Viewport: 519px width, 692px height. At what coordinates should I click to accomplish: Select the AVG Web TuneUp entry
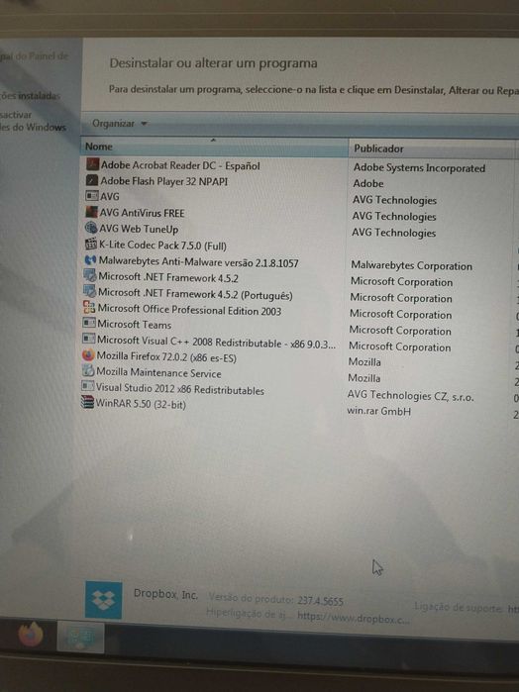coord(139,229)
